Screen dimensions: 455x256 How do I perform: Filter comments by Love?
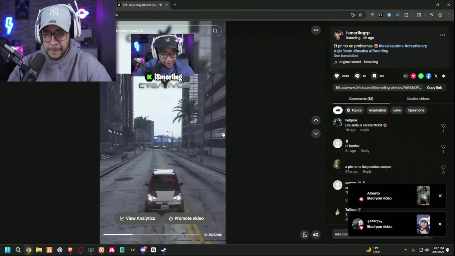[397, 110]
